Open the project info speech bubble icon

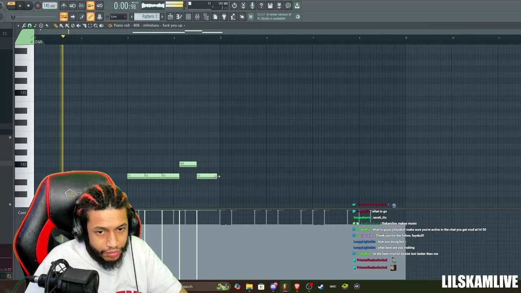pos(288,6)
